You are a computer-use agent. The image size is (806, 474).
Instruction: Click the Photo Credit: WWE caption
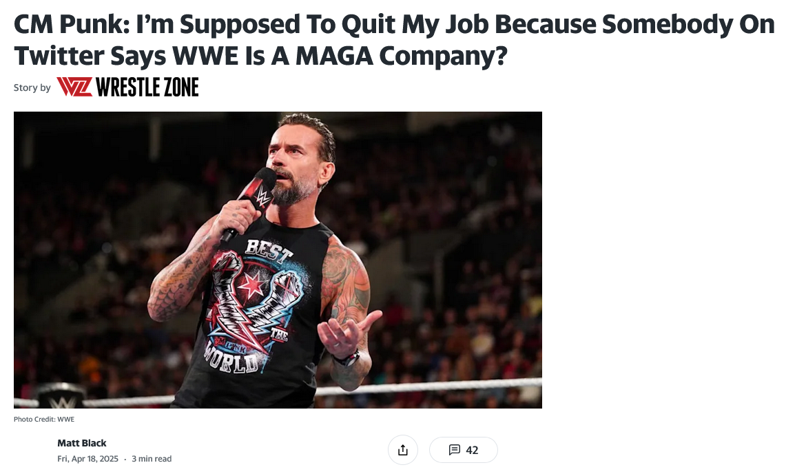point(44,419)
